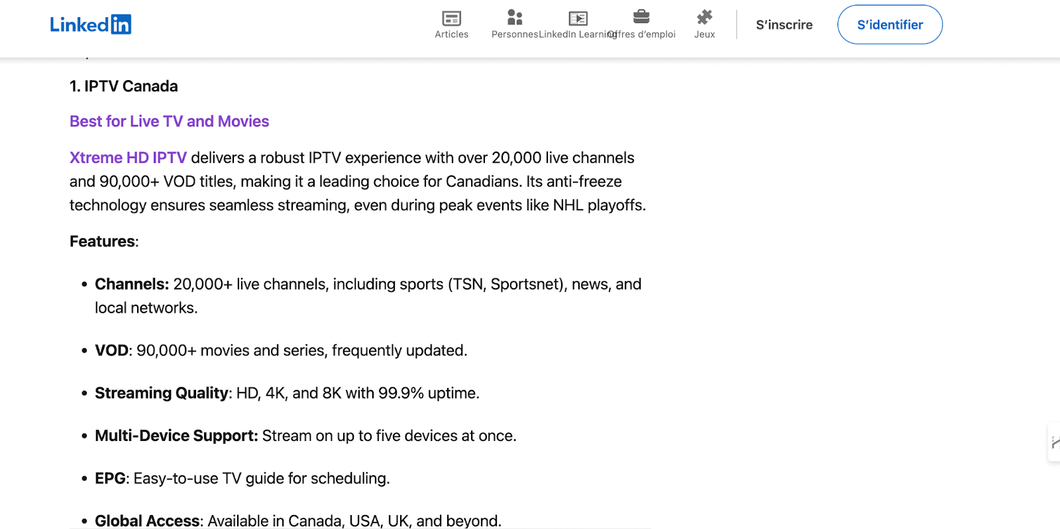Click the 'Multi-Device Support:' bullet text
This screenshot has height=529, width=1060.
click(176, 436)
